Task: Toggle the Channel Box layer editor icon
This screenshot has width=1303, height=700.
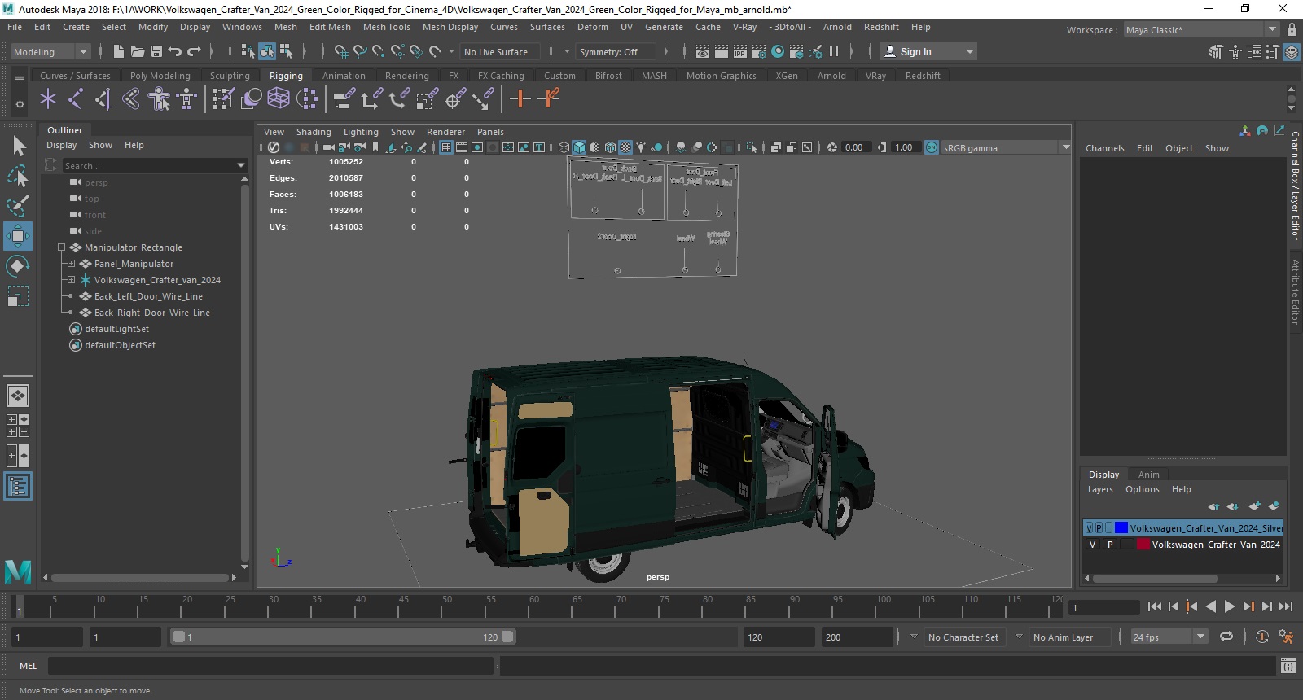Action: [x=1292, y=51]
